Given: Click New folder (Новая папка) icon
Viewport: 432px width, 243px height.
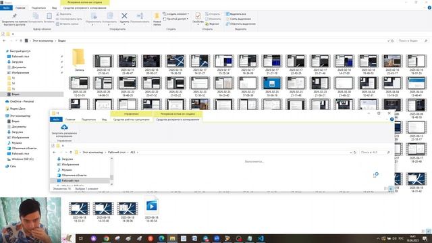Looking at the screenshot, I should pos(157,16).
